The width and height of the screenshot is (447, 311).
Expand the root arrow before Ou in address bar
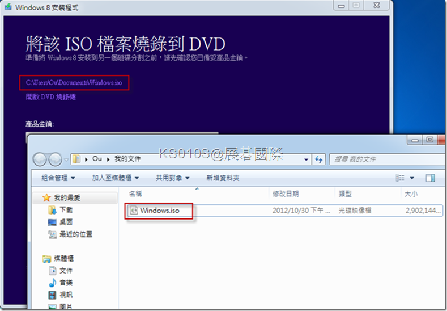point(86,159)
